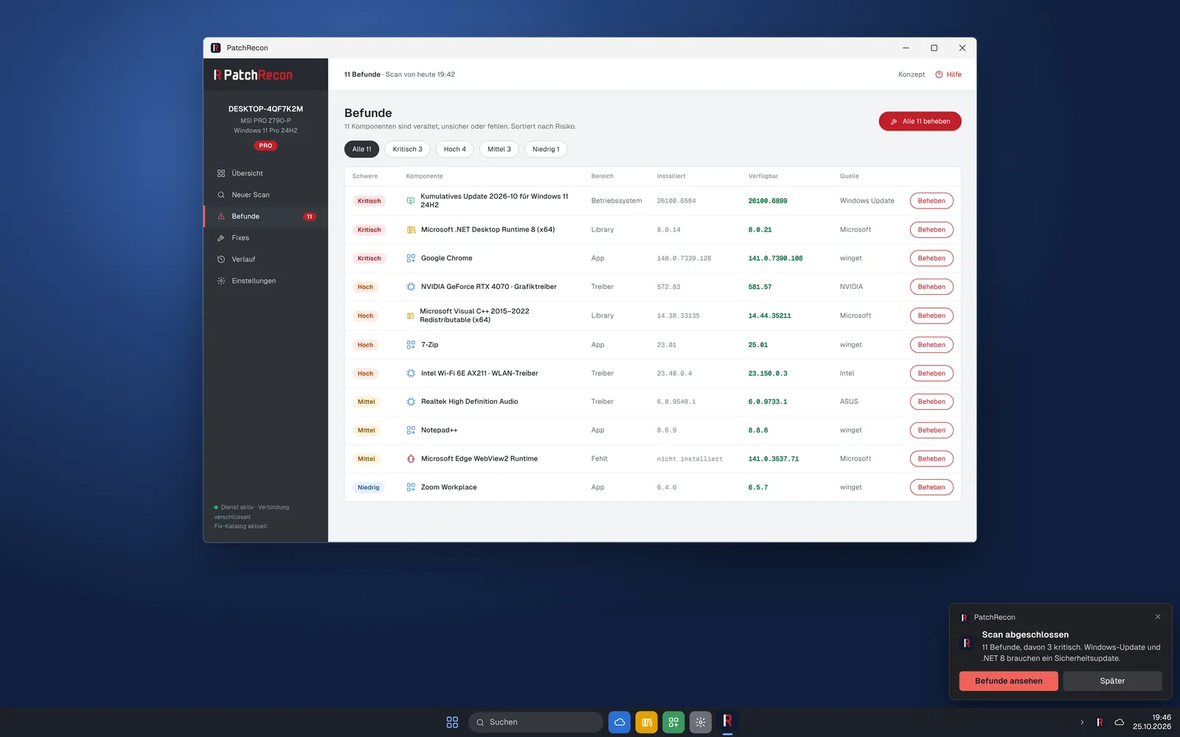Filter by Kritisch 3
The width and height of the screenshot is (1180, 737).
407,149
